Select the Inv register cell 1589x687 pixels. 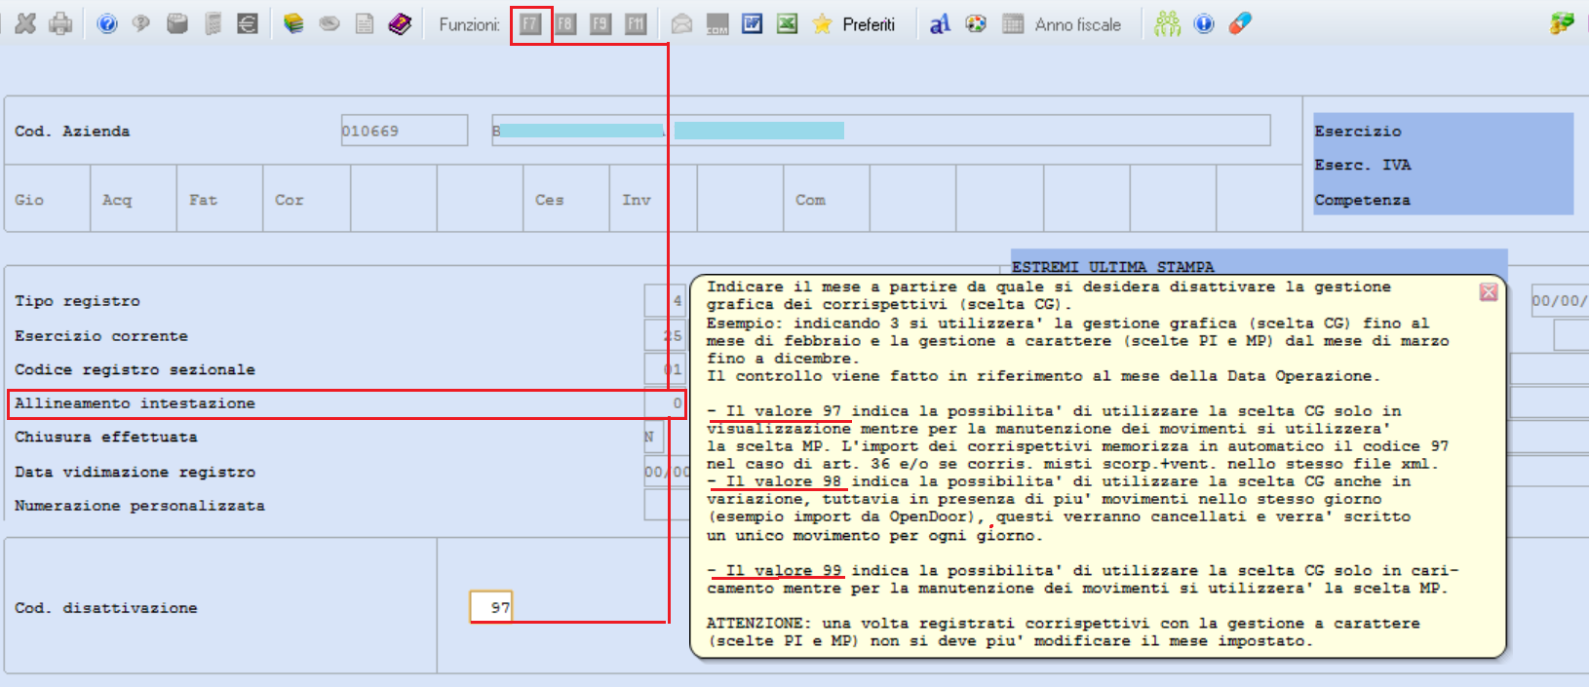[x=653, y=200]
